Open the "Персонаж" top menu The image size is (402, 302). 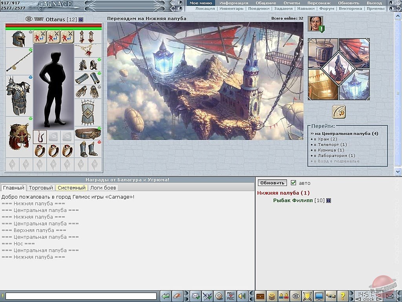click(x=318, y=3)
